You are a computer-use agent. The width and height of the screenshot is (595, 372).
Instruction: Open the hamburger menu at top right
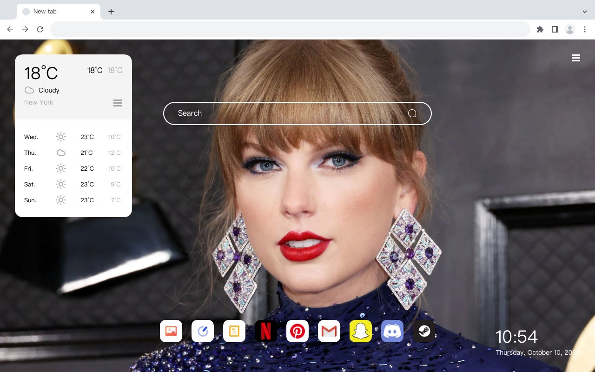pos(576,58)
